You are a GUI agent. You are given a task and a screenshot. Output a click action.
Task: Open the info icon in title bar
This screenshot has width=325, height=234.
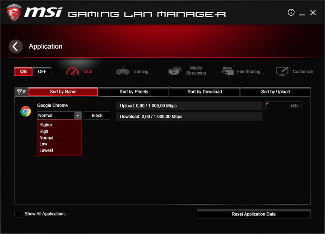[291, 13]
